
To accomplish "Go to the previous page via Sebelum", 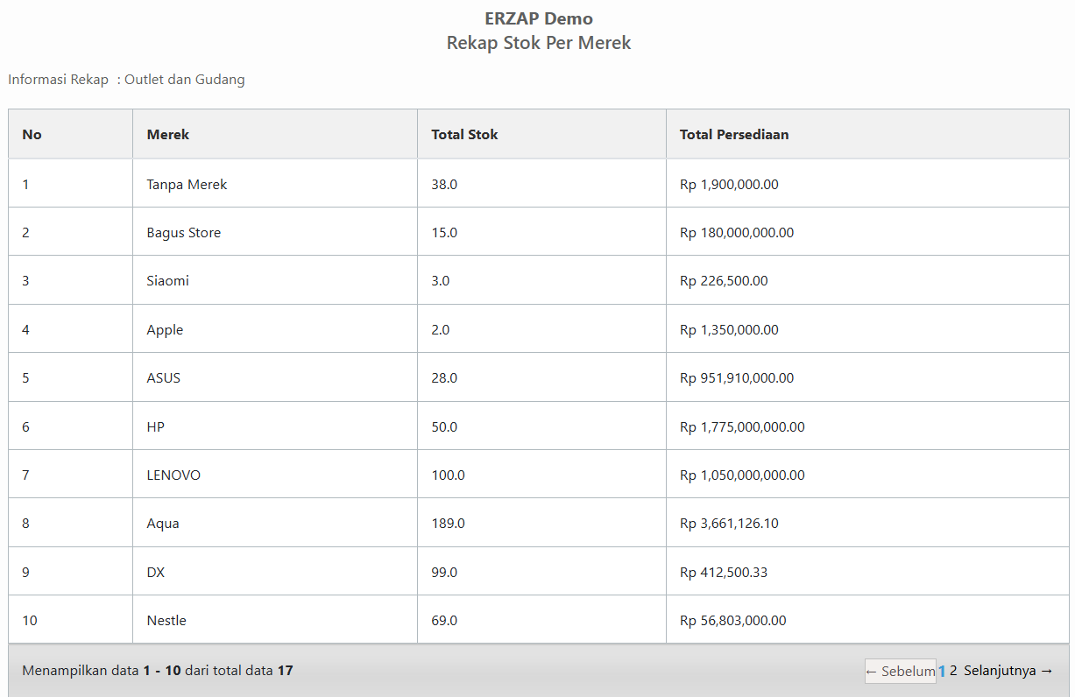I will click(900, 671).
